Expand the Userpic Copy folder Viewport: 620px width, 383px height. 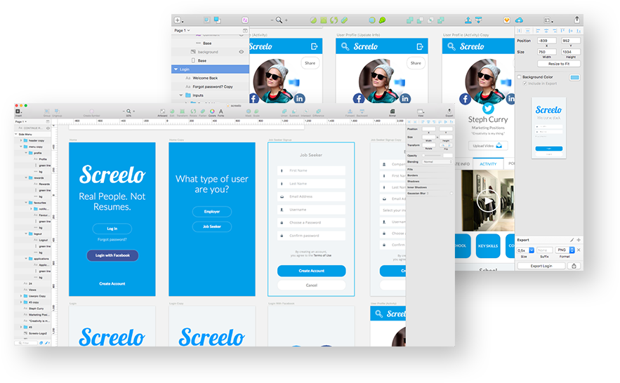[x=21, y=296]
